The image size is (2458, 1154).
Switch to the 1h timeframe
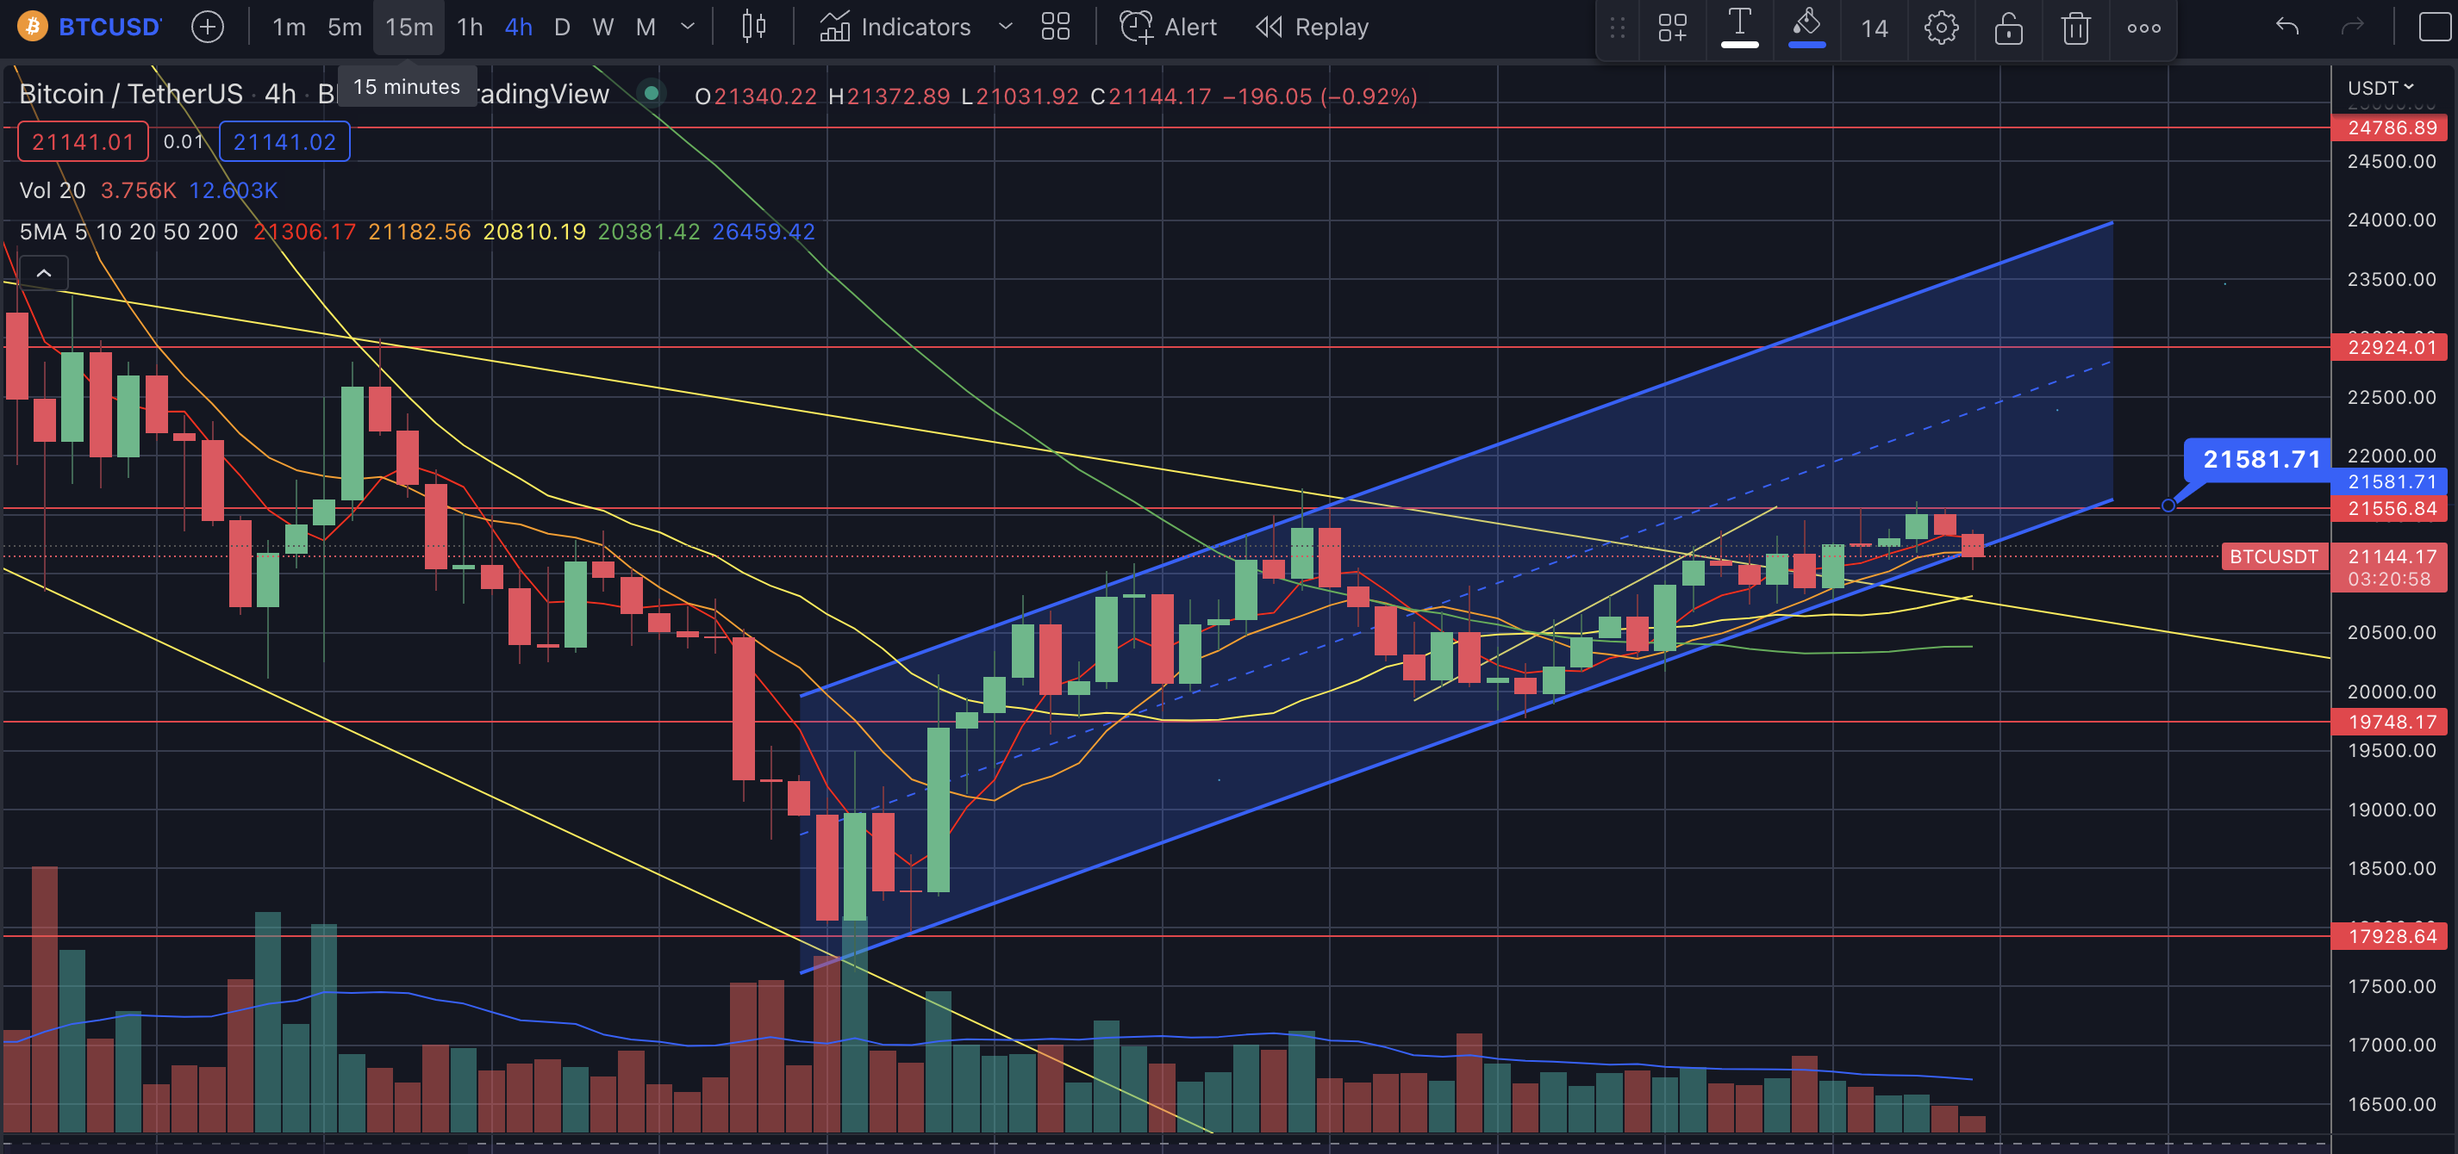[470, 27]
